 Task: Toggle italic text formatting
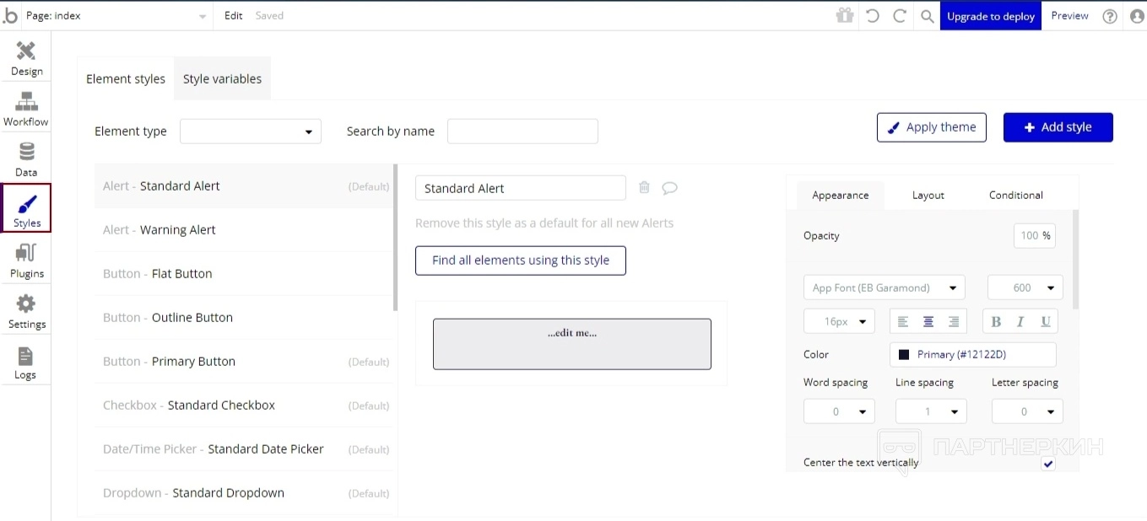[x=1020, y=321]
